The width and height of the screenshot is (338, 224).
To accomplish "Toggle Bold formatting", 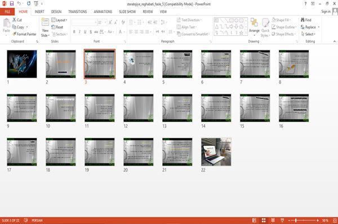I will click(x=74, y=32).
